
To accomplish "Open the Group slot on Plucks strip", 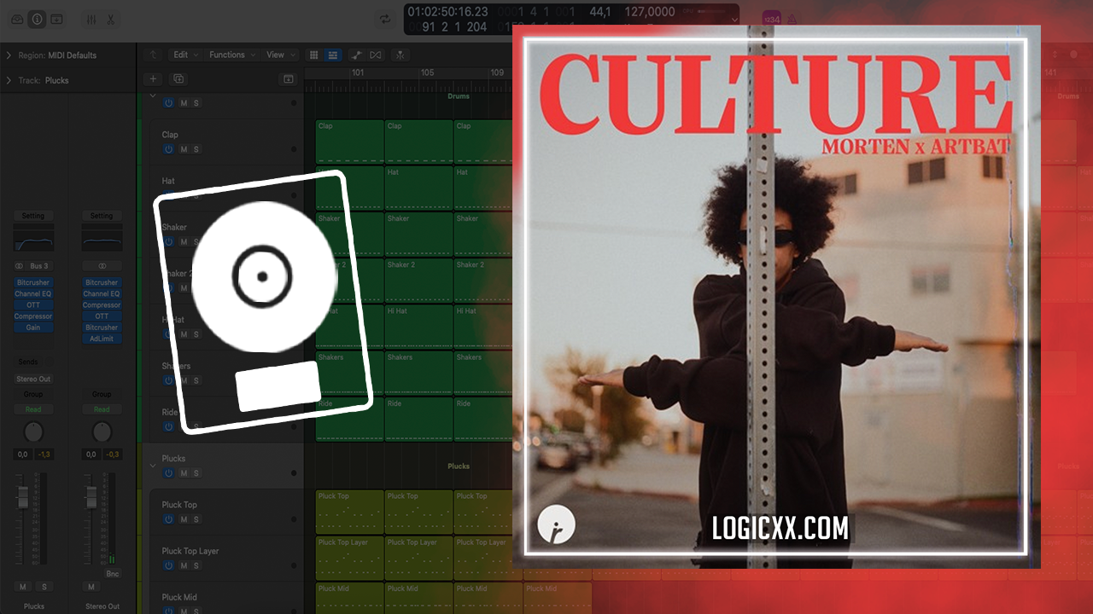I will pos(33,394).
